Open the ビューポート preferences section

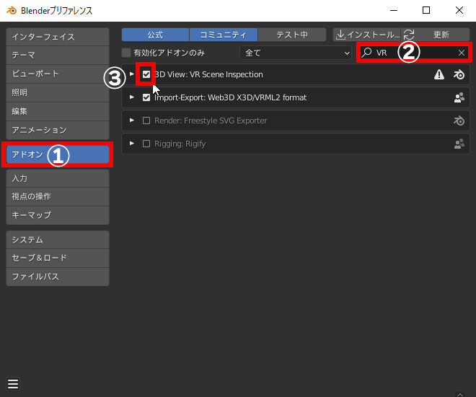tap(58, 74)
